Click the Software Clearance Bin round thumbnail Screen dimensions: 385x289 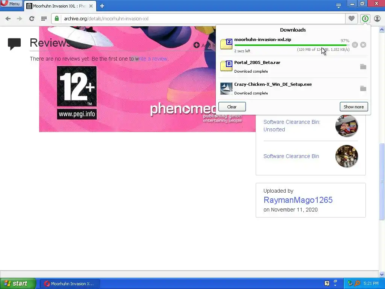pos(346,156)
